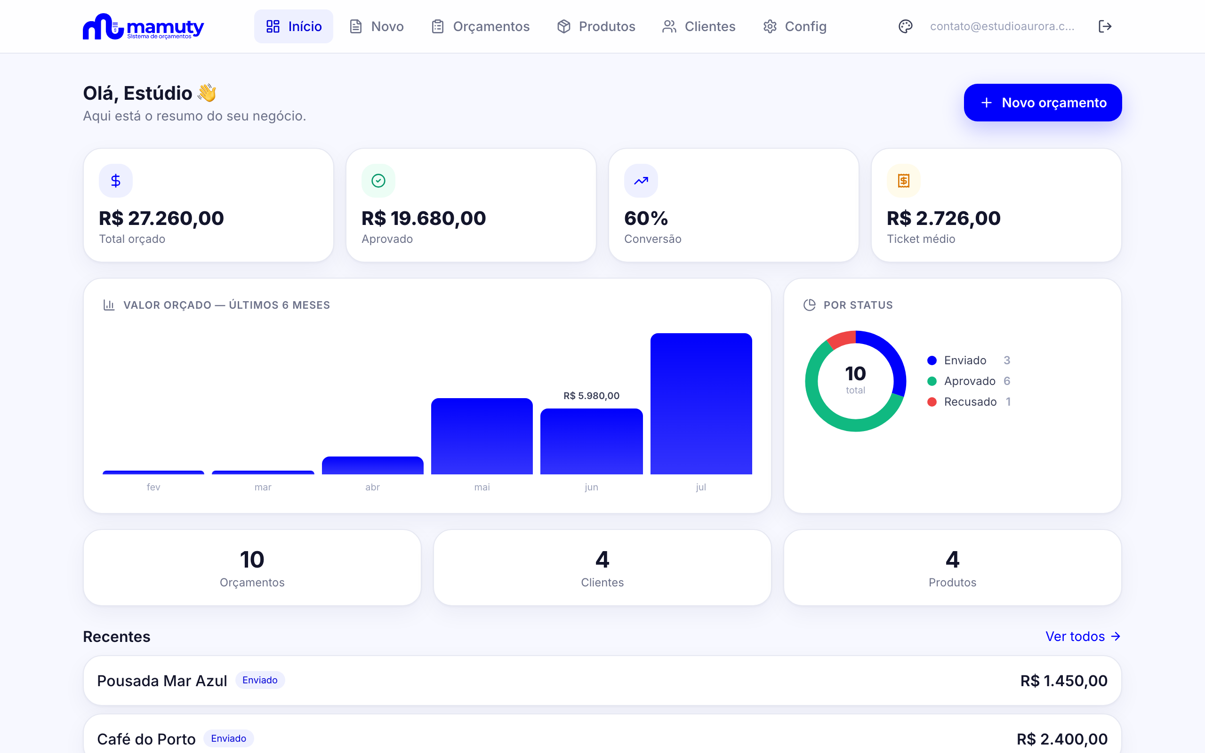Switch to the Produtos tab
Screen dimensions: 1205x753
596,26
